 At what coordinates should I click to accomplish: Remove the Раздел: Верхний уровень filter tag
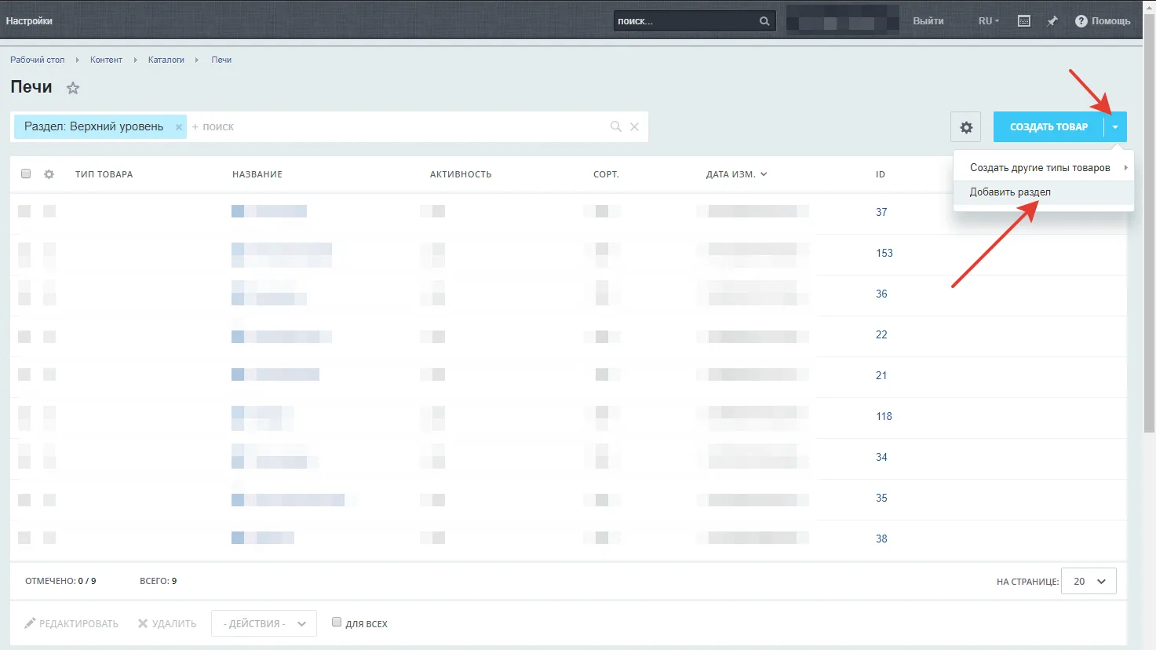click(x=179, y=127)
